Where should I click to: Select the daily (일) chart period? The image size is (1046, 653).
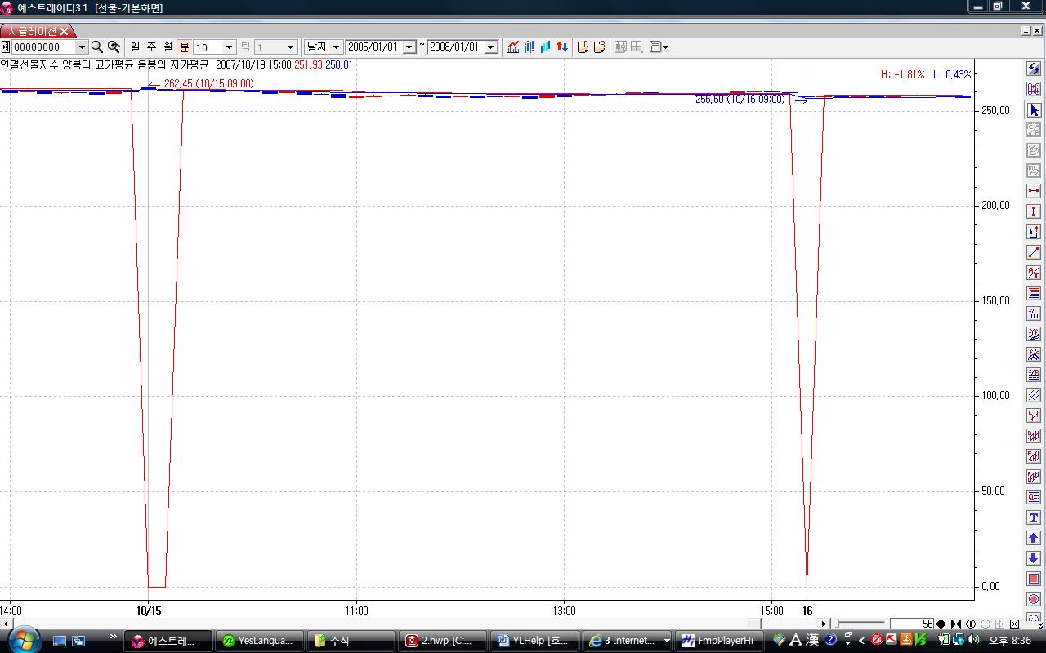135,47
